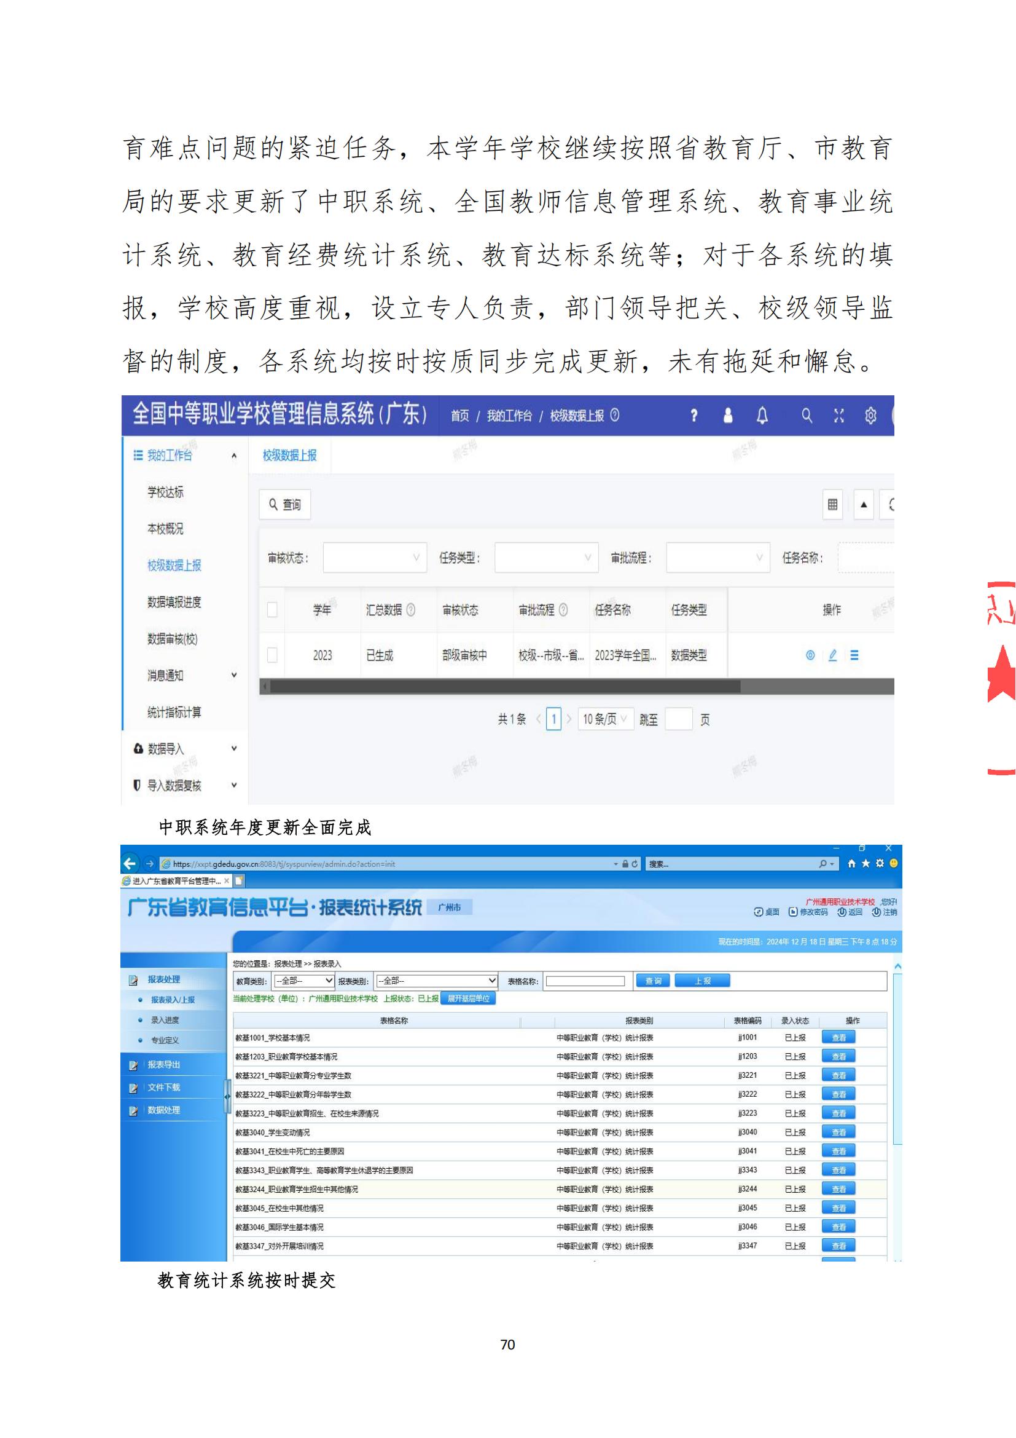Click the horizontal scrollbar under the table
Image resolution: width=1016 pixels, height=1438 pixels.
(505, 687)
